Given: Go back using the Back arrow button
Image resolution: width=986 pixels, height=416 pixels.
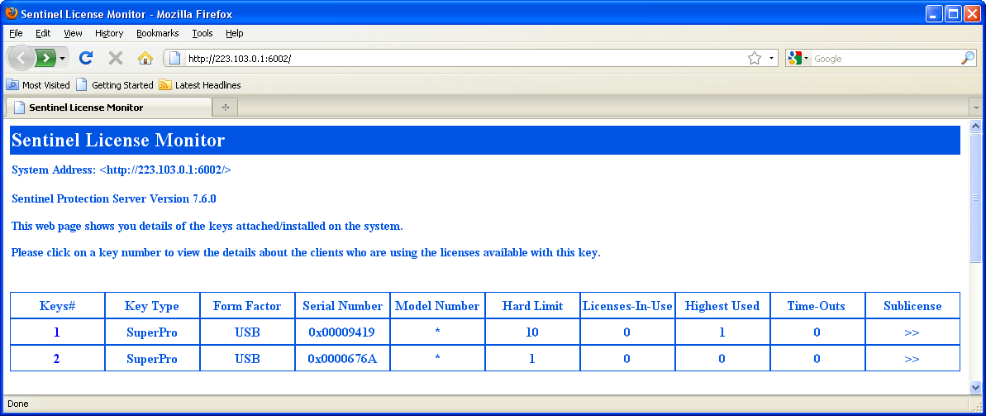Looking at the screenshot, I should 21,59.
